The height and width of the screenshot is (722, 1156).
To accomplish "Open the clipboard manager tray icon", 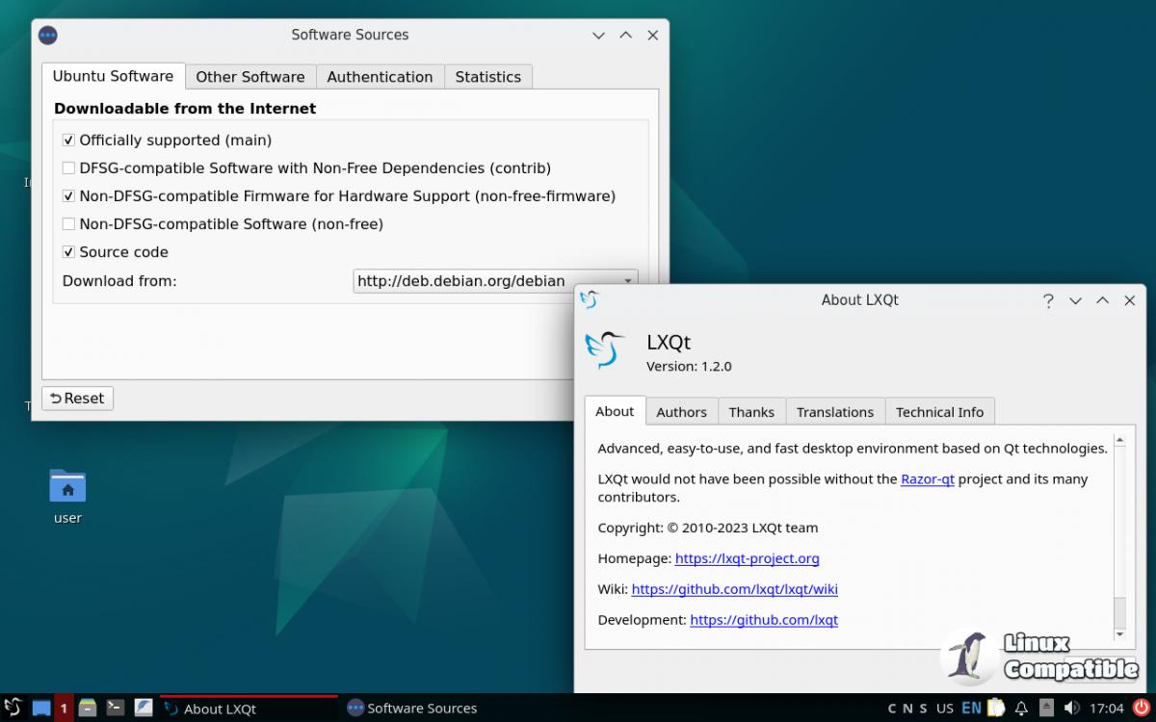I will [x=995, y=708].
